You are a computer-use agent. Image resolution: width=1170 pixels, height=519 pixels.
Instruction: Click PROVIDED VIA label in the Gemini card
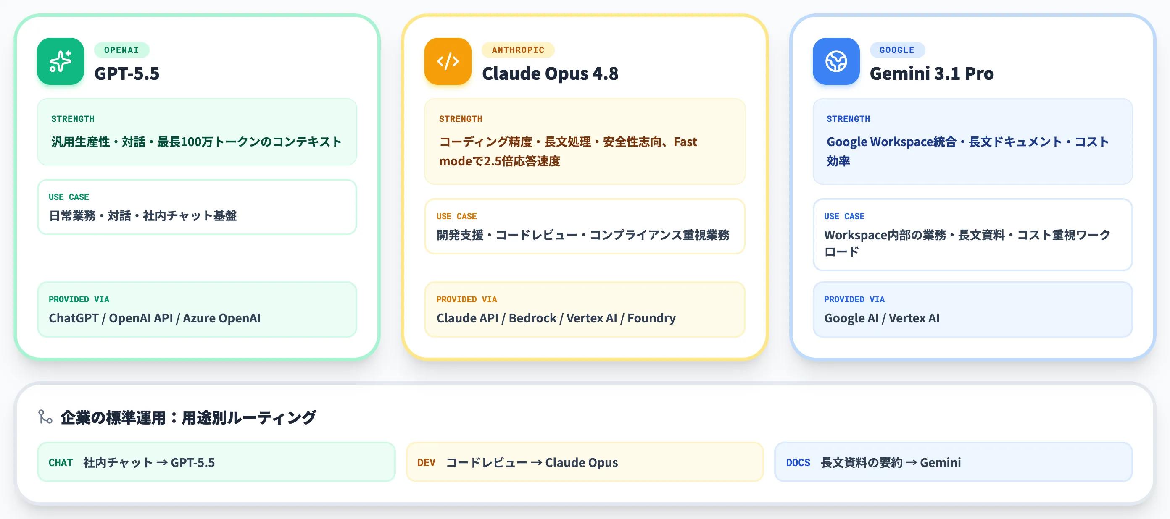point(854,299)
